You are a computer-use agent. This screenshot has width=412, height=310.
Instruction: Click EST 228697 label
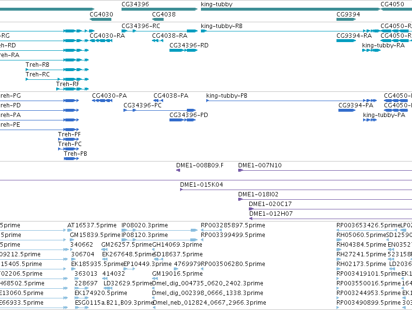[x=86, y=284]
